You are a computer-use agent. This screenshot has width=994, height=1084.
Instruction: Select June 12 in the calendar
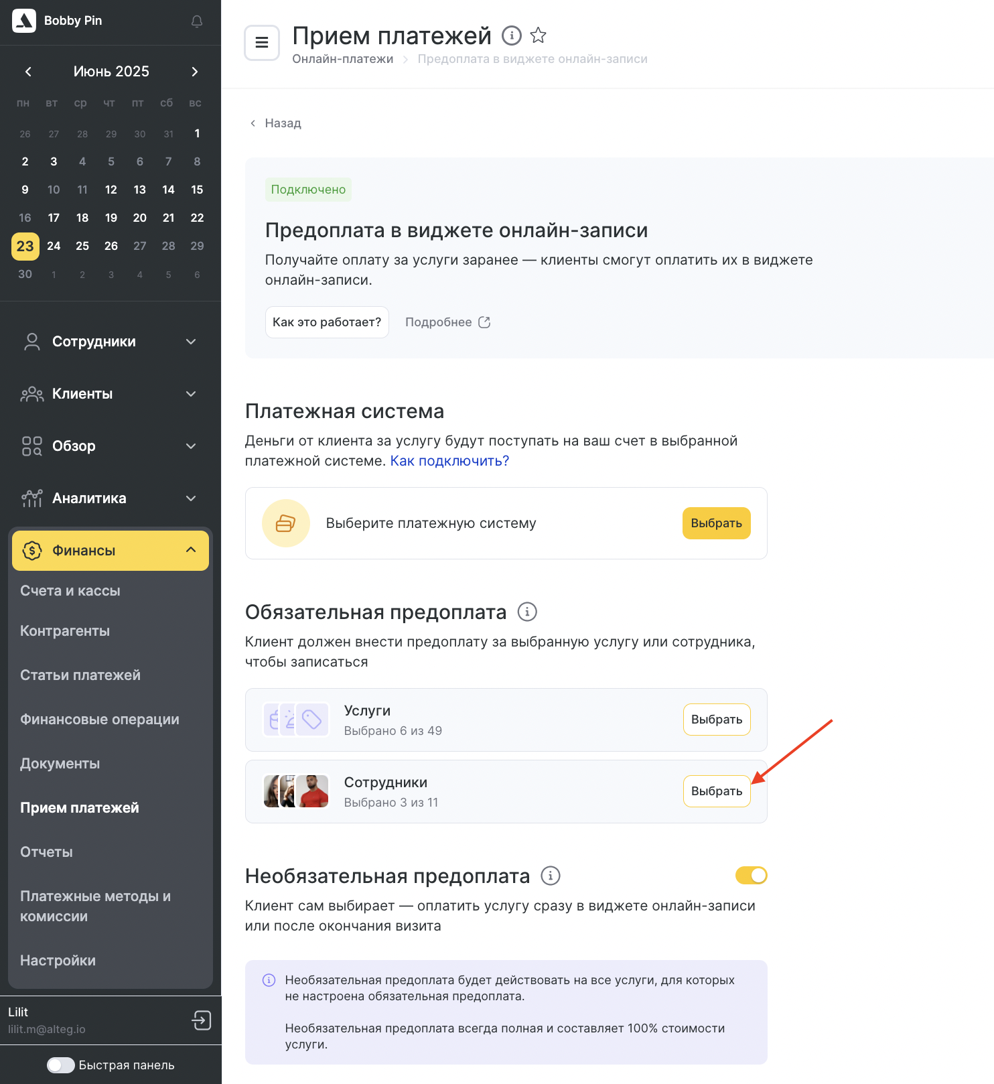(111, 190)
